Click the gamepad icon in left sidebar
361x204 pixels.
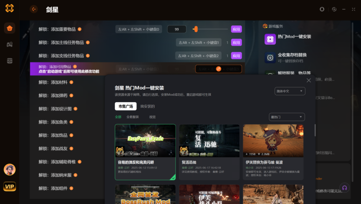coord(9,45)
